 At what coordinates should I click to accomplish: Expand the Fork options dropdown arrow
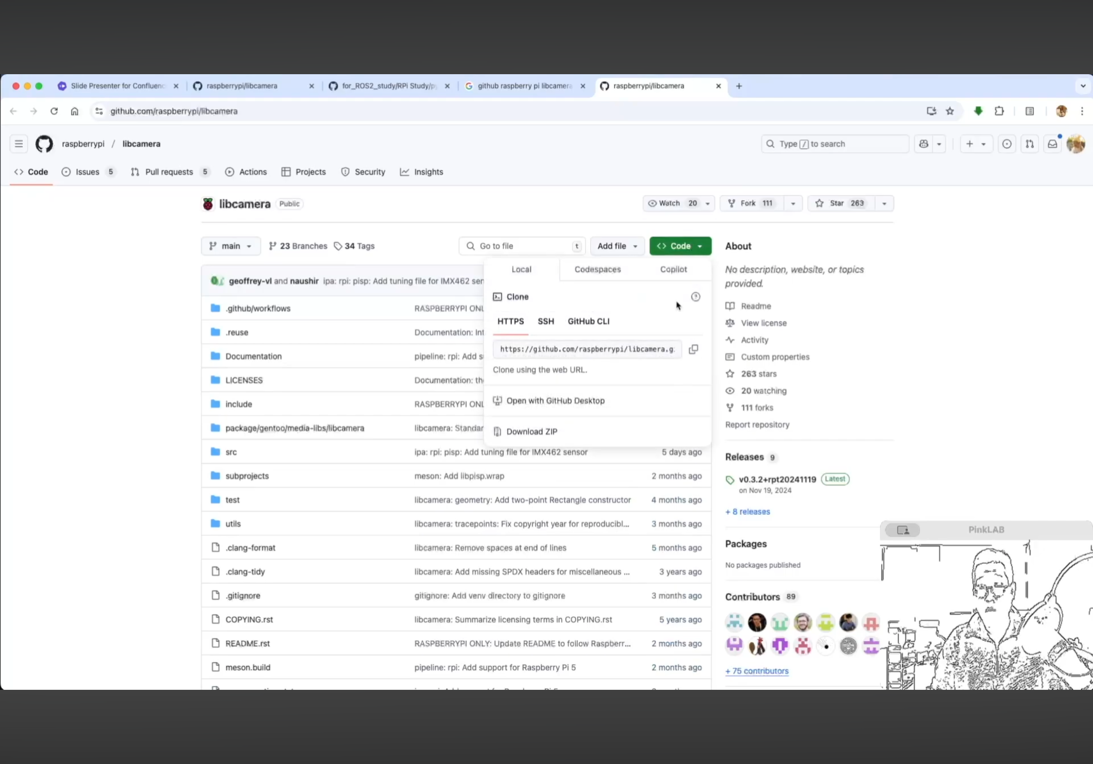(x=793, y=203)
